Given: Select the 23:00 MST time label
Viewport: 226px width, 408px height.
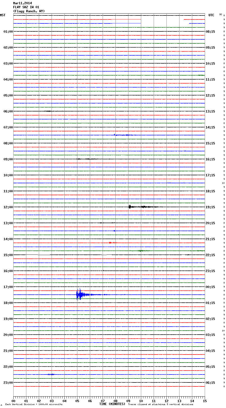Looking at the screenshot, I should tap(8, 383).
